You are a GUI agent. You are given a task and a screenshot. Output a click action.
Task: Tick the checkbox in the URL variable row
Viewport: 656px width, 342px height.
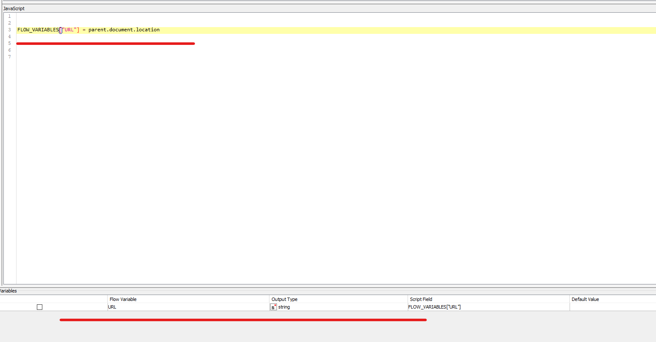click(39, 307)
